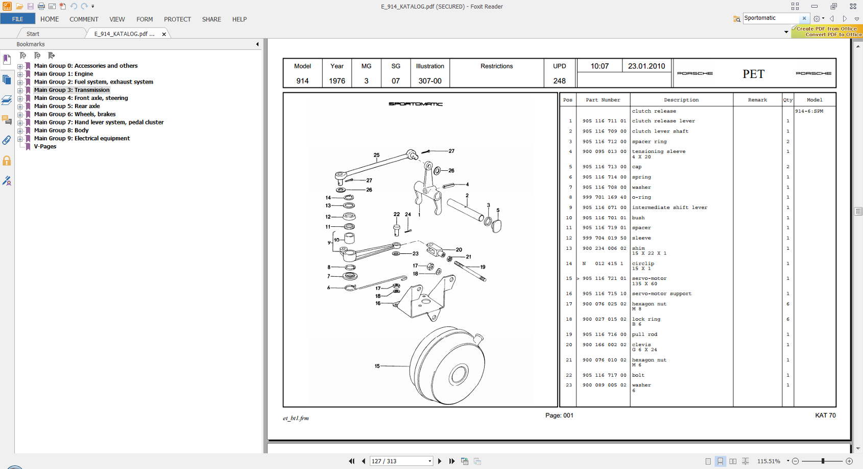Open the SHARE ribbon tab
Screen dimensions: 863x469
click(211, 19)
